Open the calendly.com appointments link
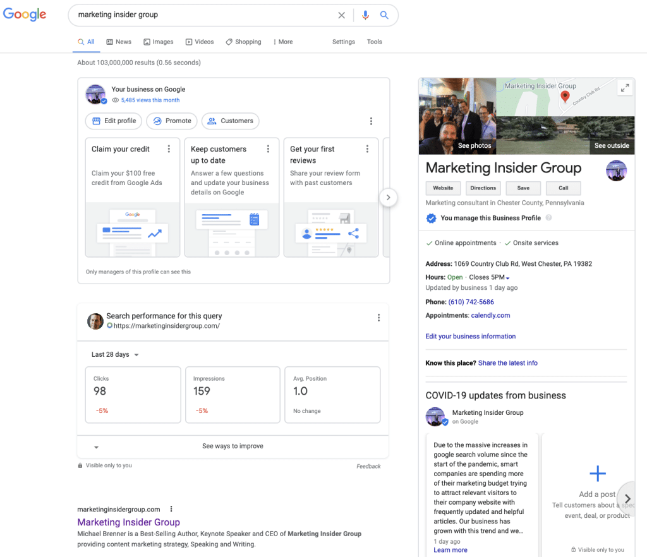Screen dimensions: 647x557 [490, 315]
